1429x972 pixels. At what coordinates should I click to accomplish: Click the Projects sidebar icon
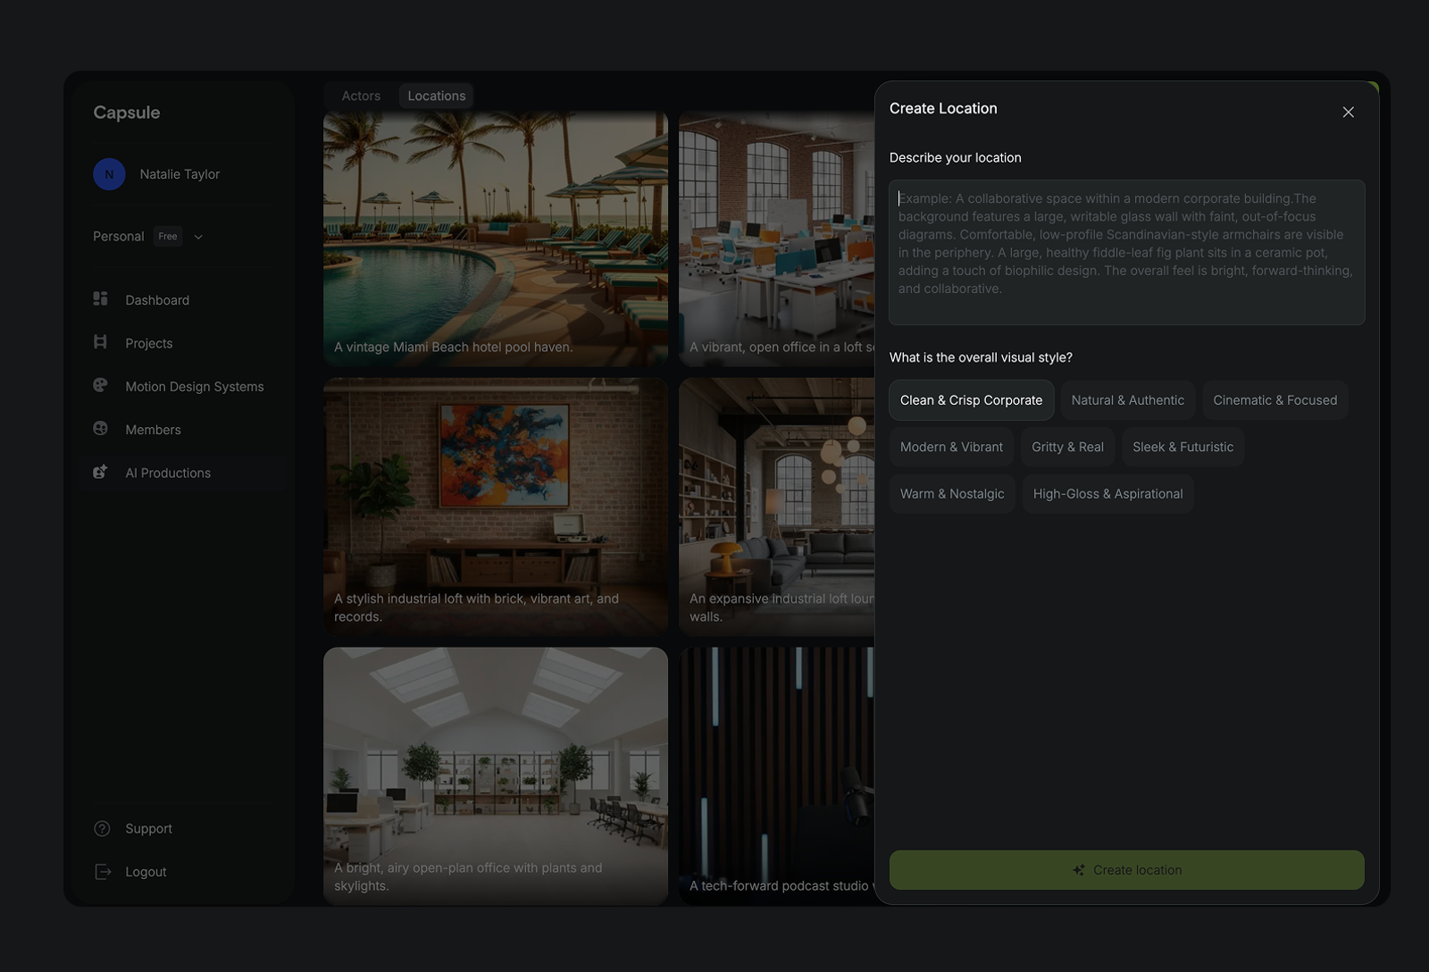pyautogui.click(x=100, y=342)
